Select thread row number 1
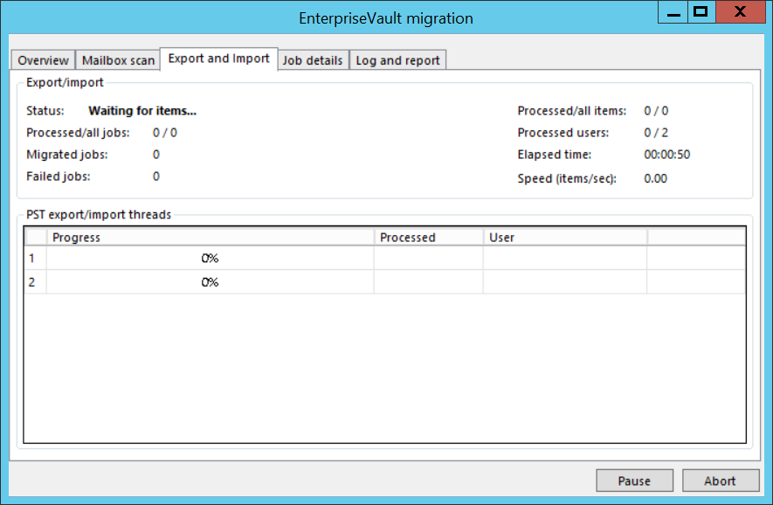This screenshot has width=773, height=505. [x=34, y=259]
